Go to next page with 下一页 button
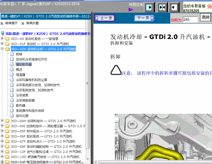 144,18
